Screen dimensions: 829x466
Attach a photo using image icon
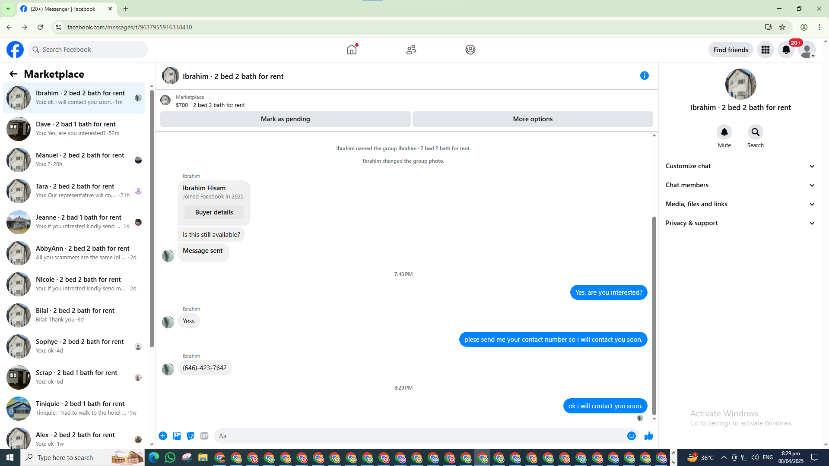pos(177,436)
